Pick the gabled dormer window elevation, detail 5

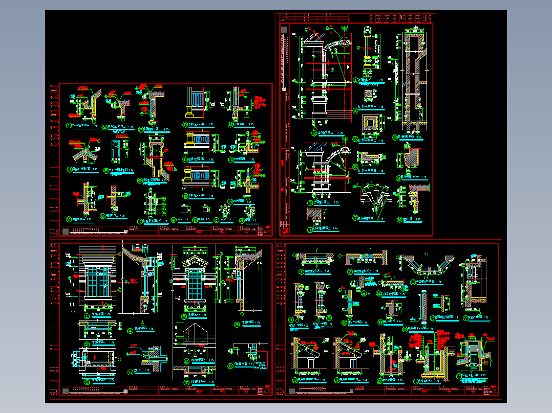coord(194,280)
